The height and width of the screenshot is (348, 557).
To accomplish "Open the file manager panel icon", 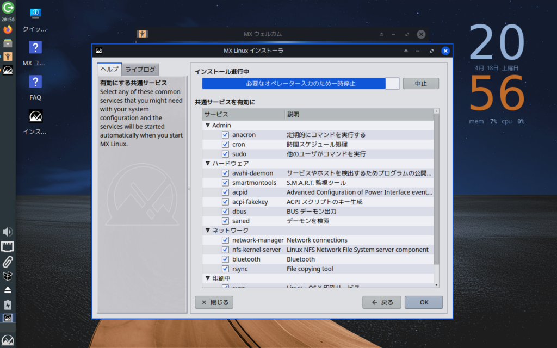I will pyautogui.click(x=8, y=43).
